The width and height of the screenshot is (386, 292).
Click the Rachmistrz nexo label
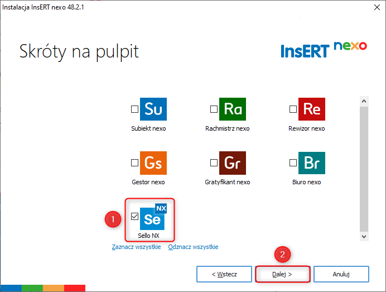[228, 128]
